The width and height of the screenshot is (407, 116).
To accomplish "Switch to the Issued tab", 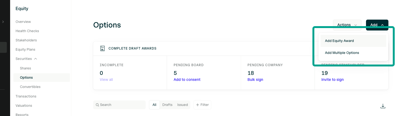I will tap(182, 105).
